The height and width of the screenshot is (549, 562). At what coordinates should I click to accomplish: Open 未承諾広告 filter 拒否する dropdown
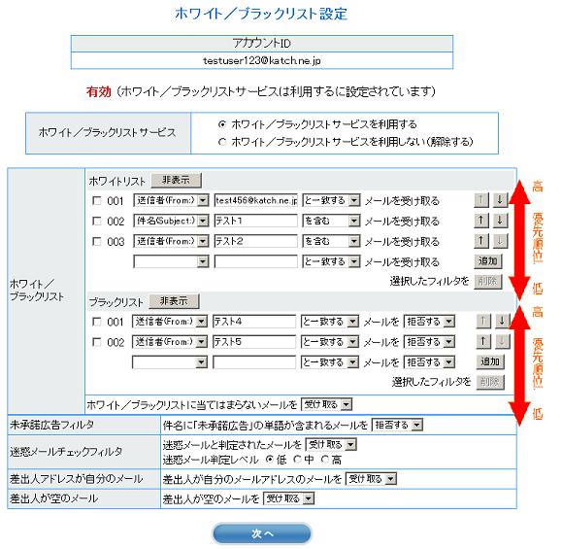coord(398,426)
